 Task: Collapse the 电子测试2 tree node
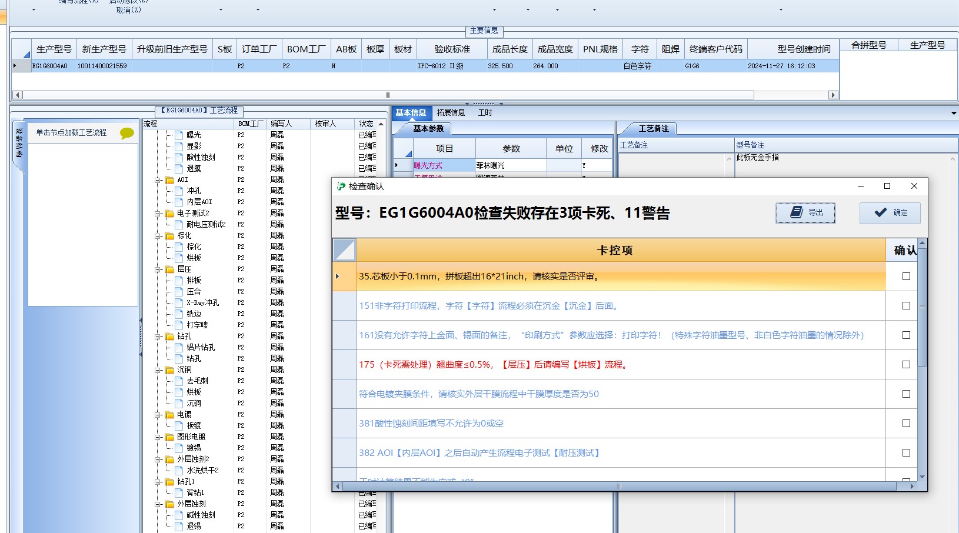[158, 214]
